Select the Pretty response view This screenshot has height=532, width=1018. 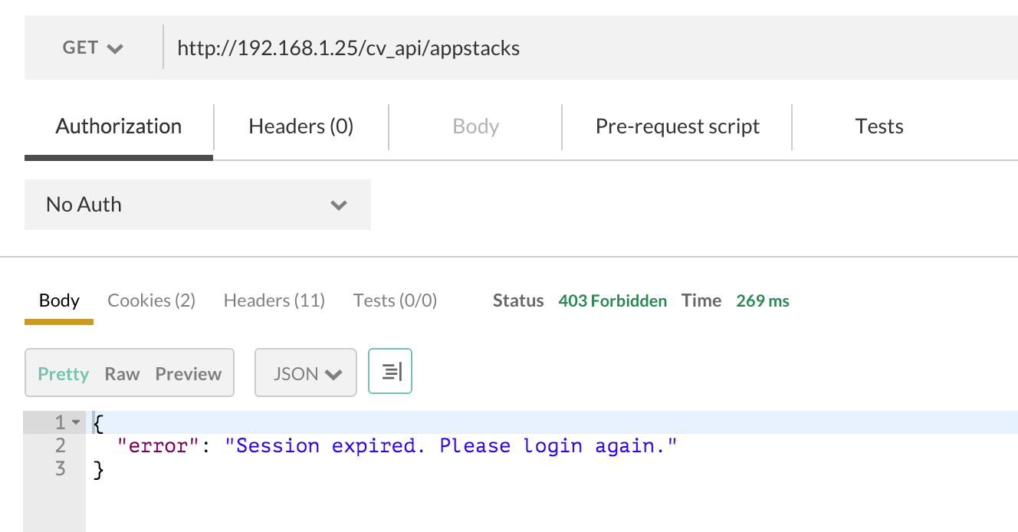(64, 373)
